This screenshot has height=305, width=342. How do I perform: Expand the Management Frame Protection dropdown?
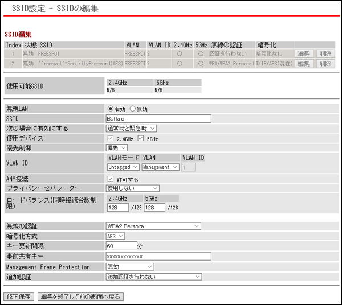pos(130,267)
